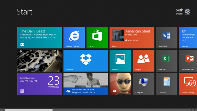
Task: Click the scroll right arrow
Action: coord(191,110)
